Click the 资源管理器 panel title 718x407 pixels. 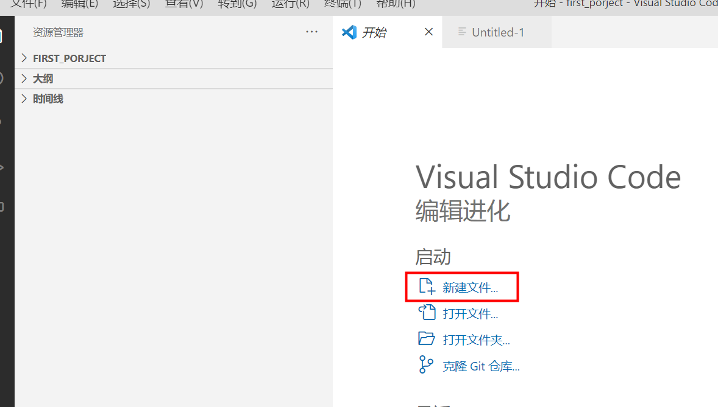click(58, 32)
